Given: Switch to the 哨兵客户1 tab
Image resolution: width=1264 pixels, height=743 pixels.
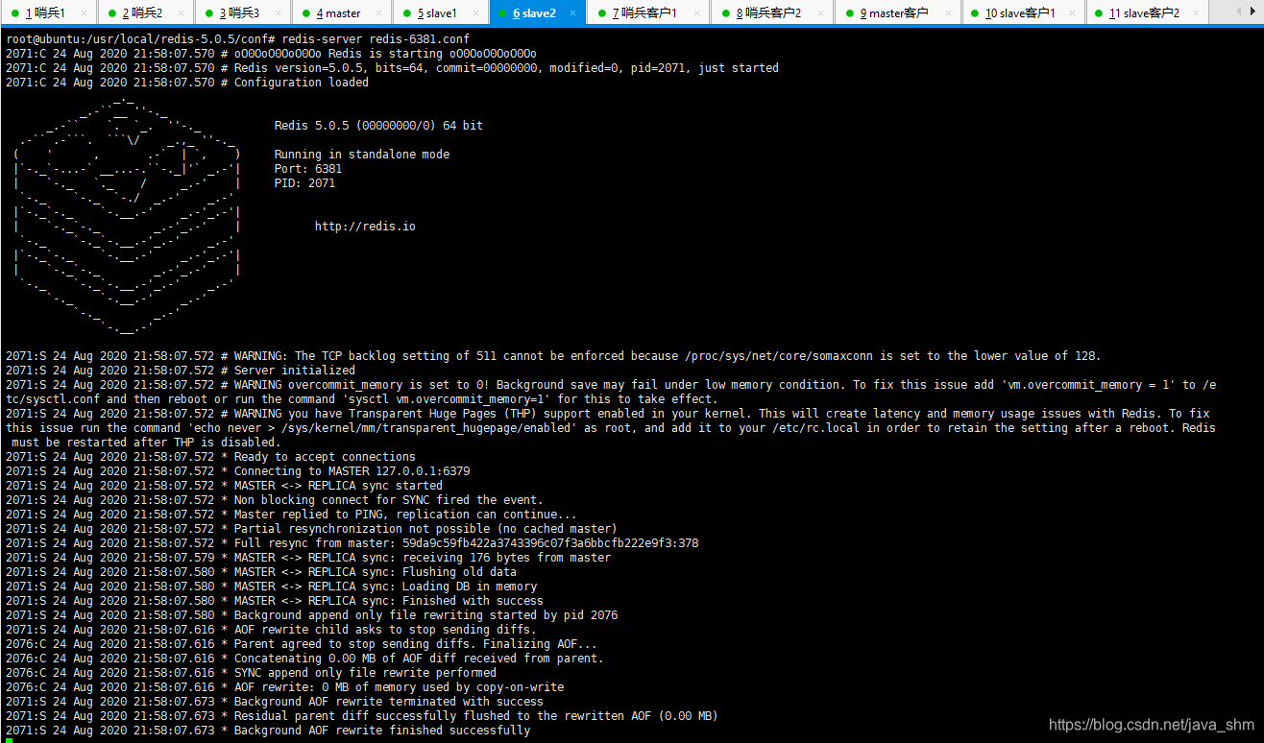Looking at the screenshot, I should [x=648, y=13].
